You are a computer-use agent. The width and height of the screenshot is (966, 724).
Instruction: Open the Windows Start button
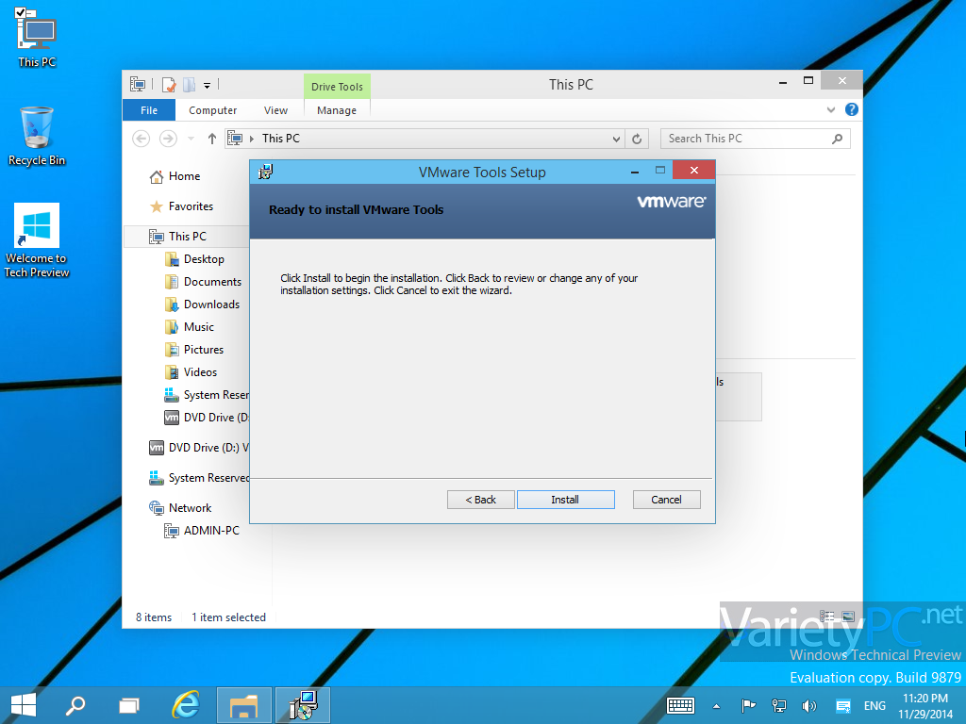point(24,705)
